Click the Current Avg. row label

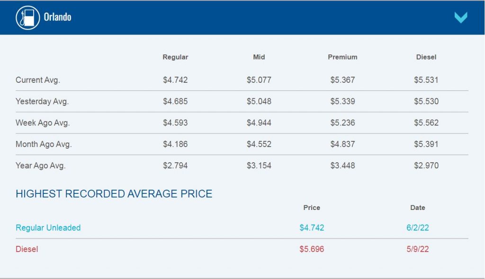pos(38,80)
